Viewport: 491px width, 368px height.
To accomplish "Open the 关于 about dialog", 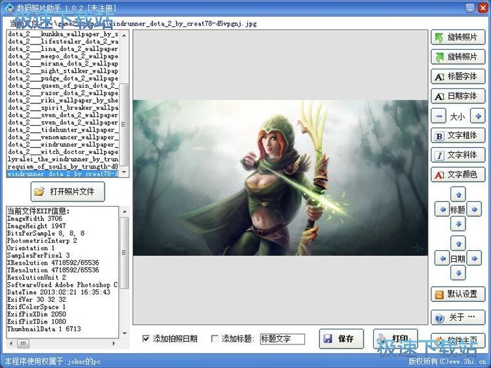I will click(458, 318).
